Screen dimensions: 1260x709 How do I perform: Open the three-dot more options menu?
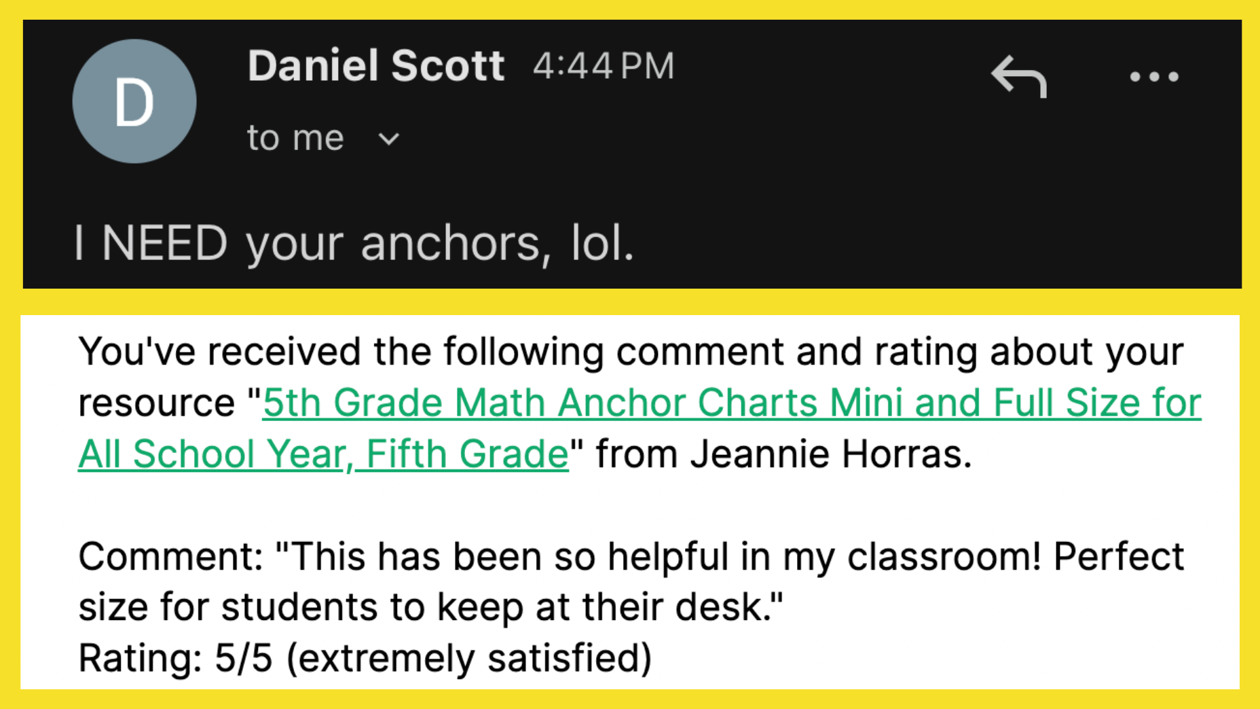(x=1153, y=77)
